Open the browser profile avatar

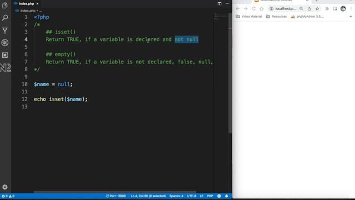343,9
